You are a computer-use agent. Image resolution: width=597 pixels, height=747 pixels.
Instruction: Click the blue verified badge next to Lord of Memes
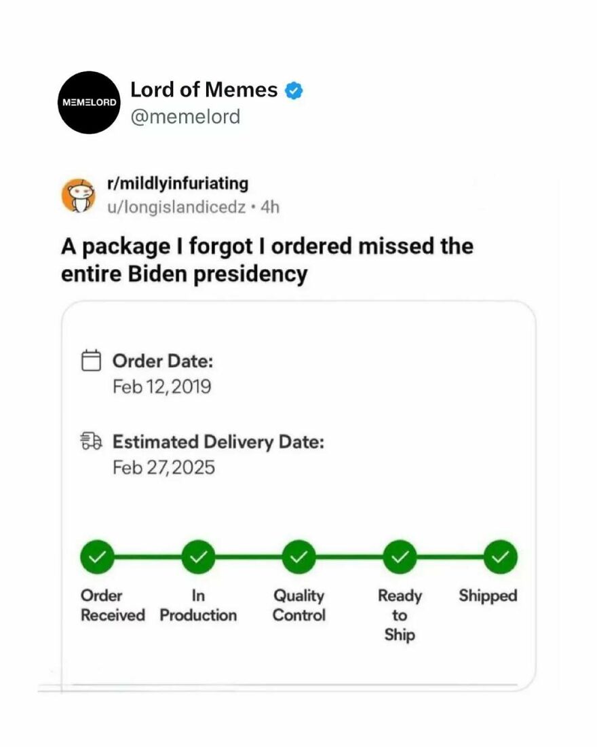coord(292,89)
